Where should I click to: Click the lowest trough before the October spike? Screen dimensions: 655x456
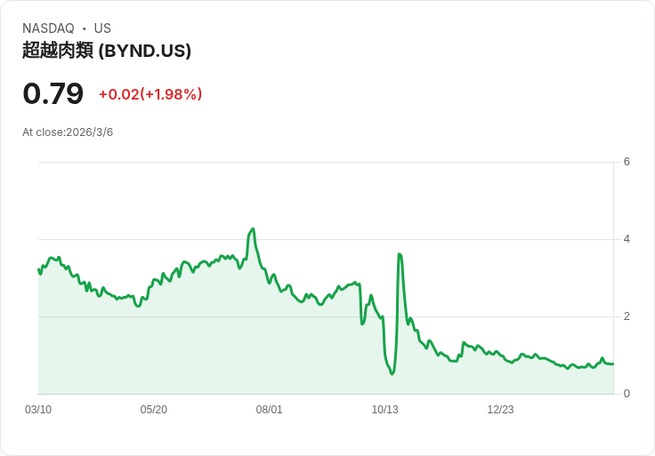(392, 373)
